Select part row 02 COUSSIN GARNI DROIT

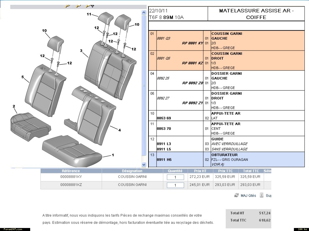click(226, 60)
